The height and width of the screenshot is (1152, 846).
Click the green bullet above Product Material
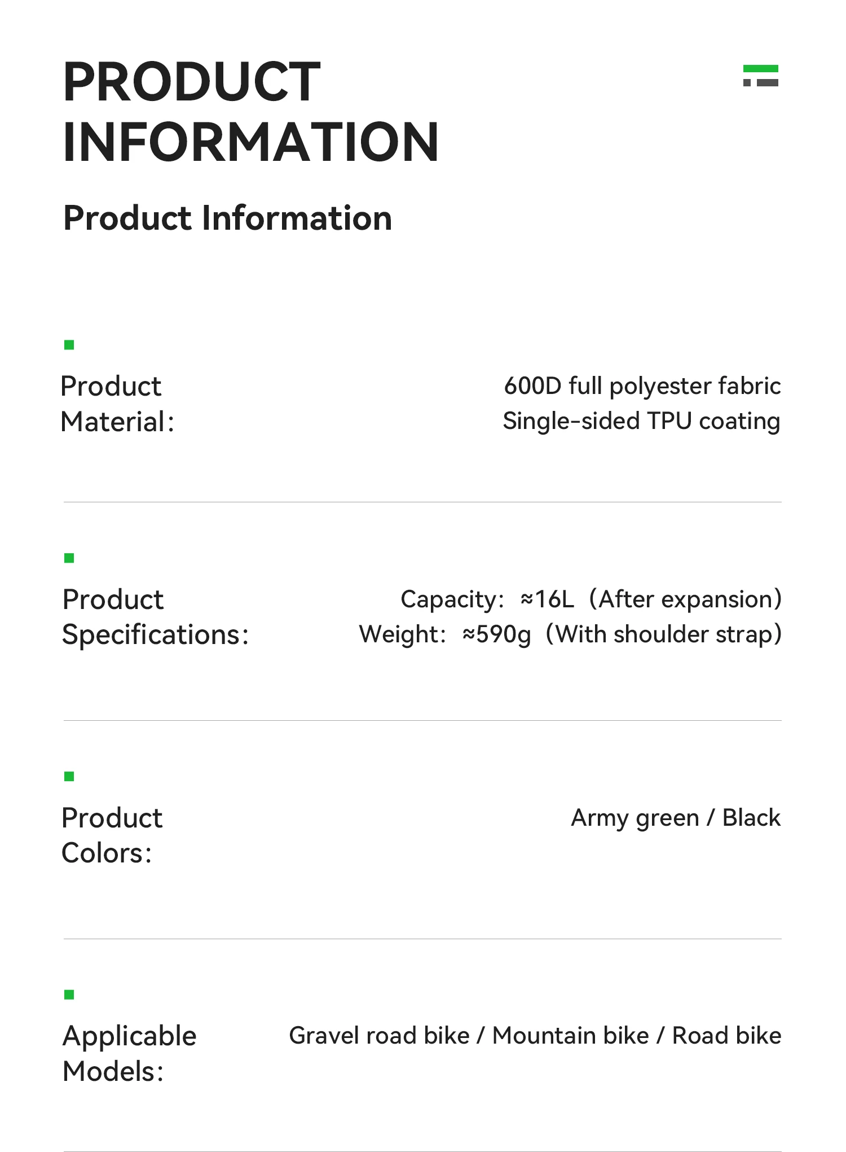69,345
